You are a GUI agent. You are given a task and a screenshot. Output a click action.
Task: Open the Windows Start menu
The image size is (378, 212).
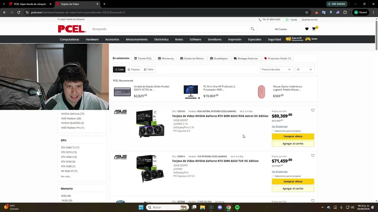coord(141,207)
